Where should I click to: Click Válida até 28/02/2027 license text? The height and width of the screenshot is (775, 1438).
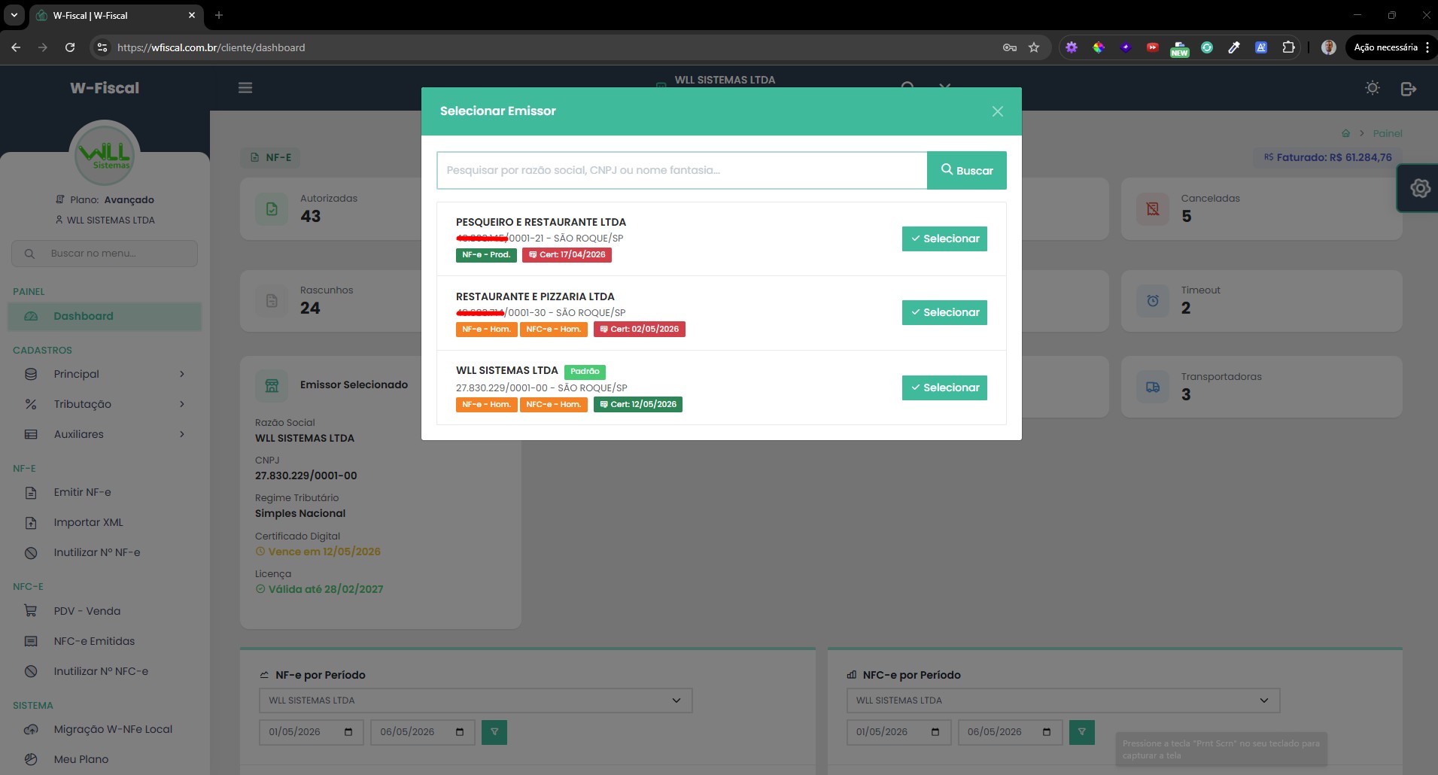tap(326, 589)
